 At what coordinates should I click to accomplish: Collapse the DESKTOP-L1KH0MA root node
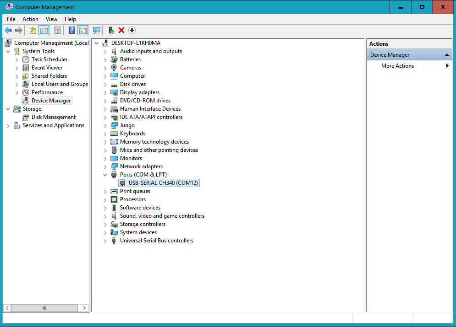pos(97,43)
